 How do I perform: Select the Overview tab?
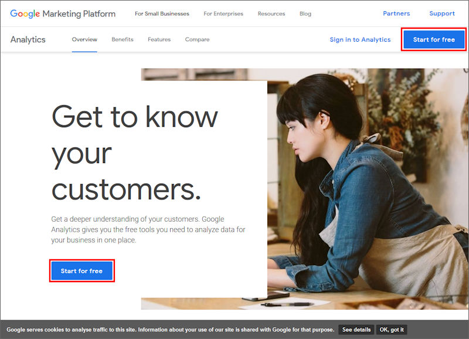tap(84, 39)
